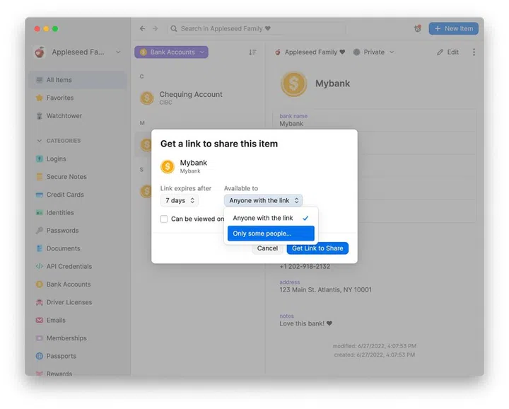Click the large Mybank coin icon
Screen dimensions: 509x409
pyautogui.click(x=293, y=83)
